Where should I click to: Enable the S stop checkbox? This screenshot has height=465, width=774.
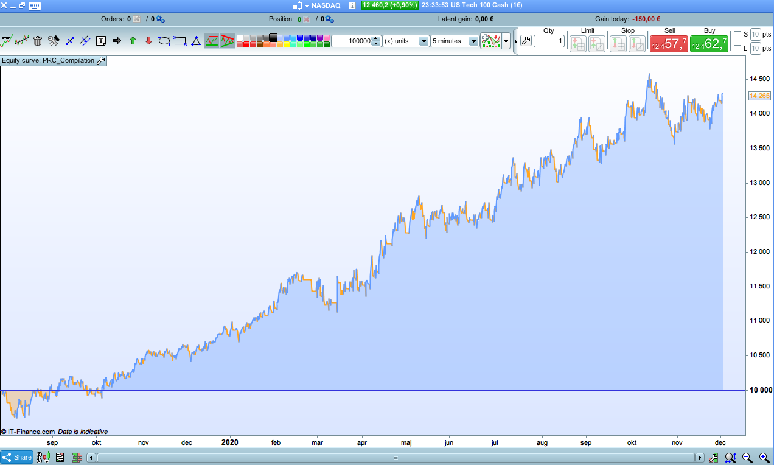(x=737, y=34)
